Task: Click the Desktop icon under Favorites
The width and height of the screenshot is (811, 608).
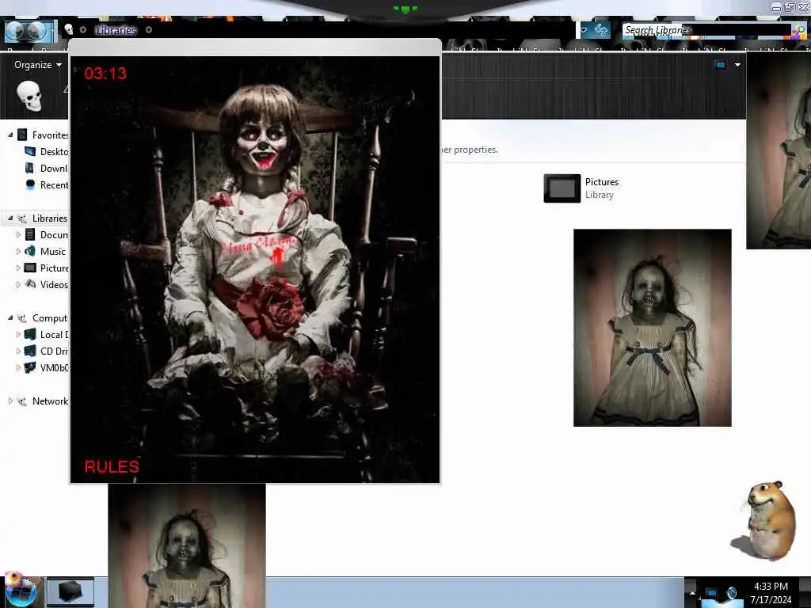Action: [31, 151]
